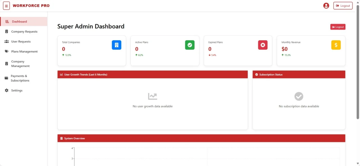Click the Expired Plans label
The image size is (360, 166).
click(215, 42)
